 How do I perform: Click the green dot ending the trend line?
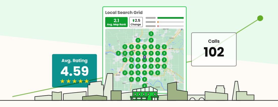[260, 18]
